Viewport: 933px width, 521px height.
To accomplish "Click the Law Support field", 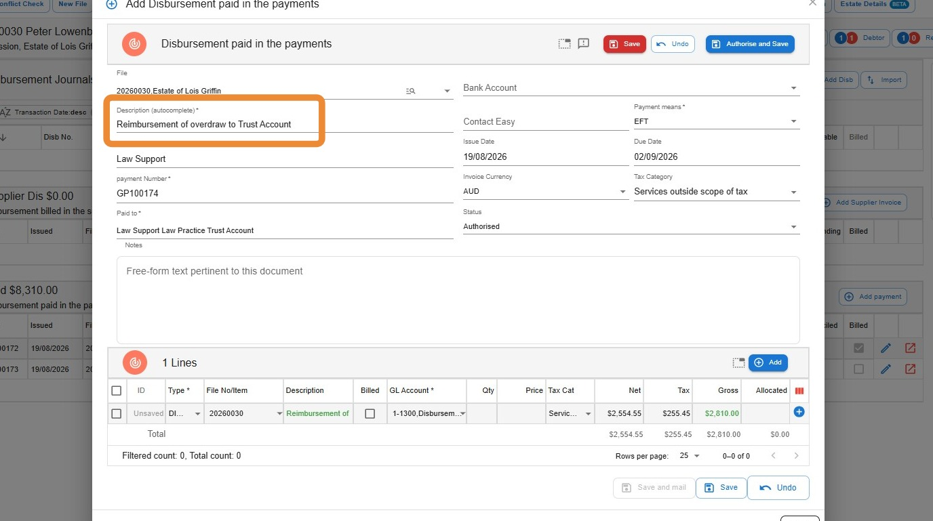I will (x=285, y=159).
